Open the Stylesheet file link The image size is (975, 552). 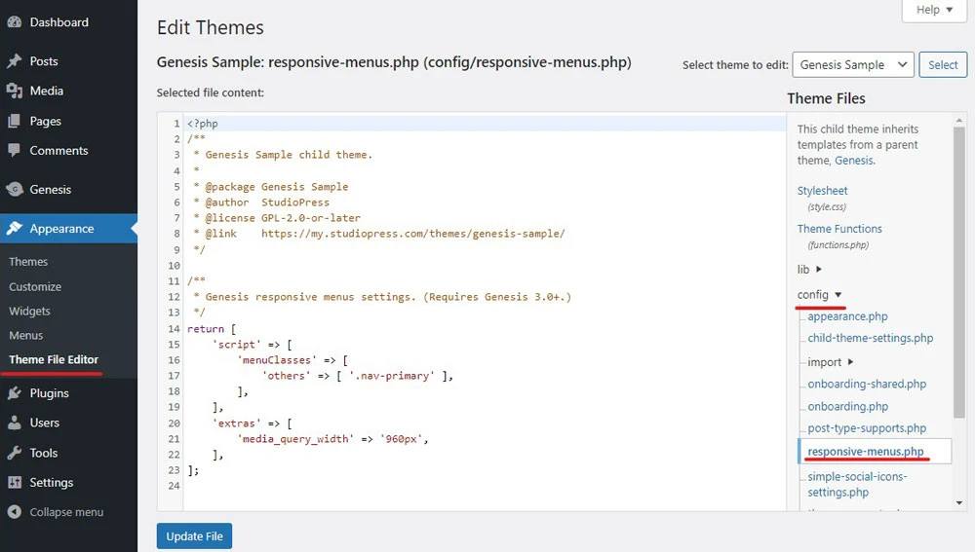coord(822,191)
